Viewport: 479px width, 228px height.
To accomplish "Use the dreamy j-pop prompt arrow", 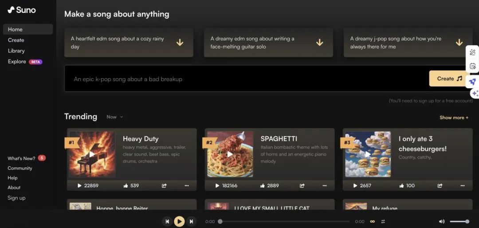I will point(459,43).
